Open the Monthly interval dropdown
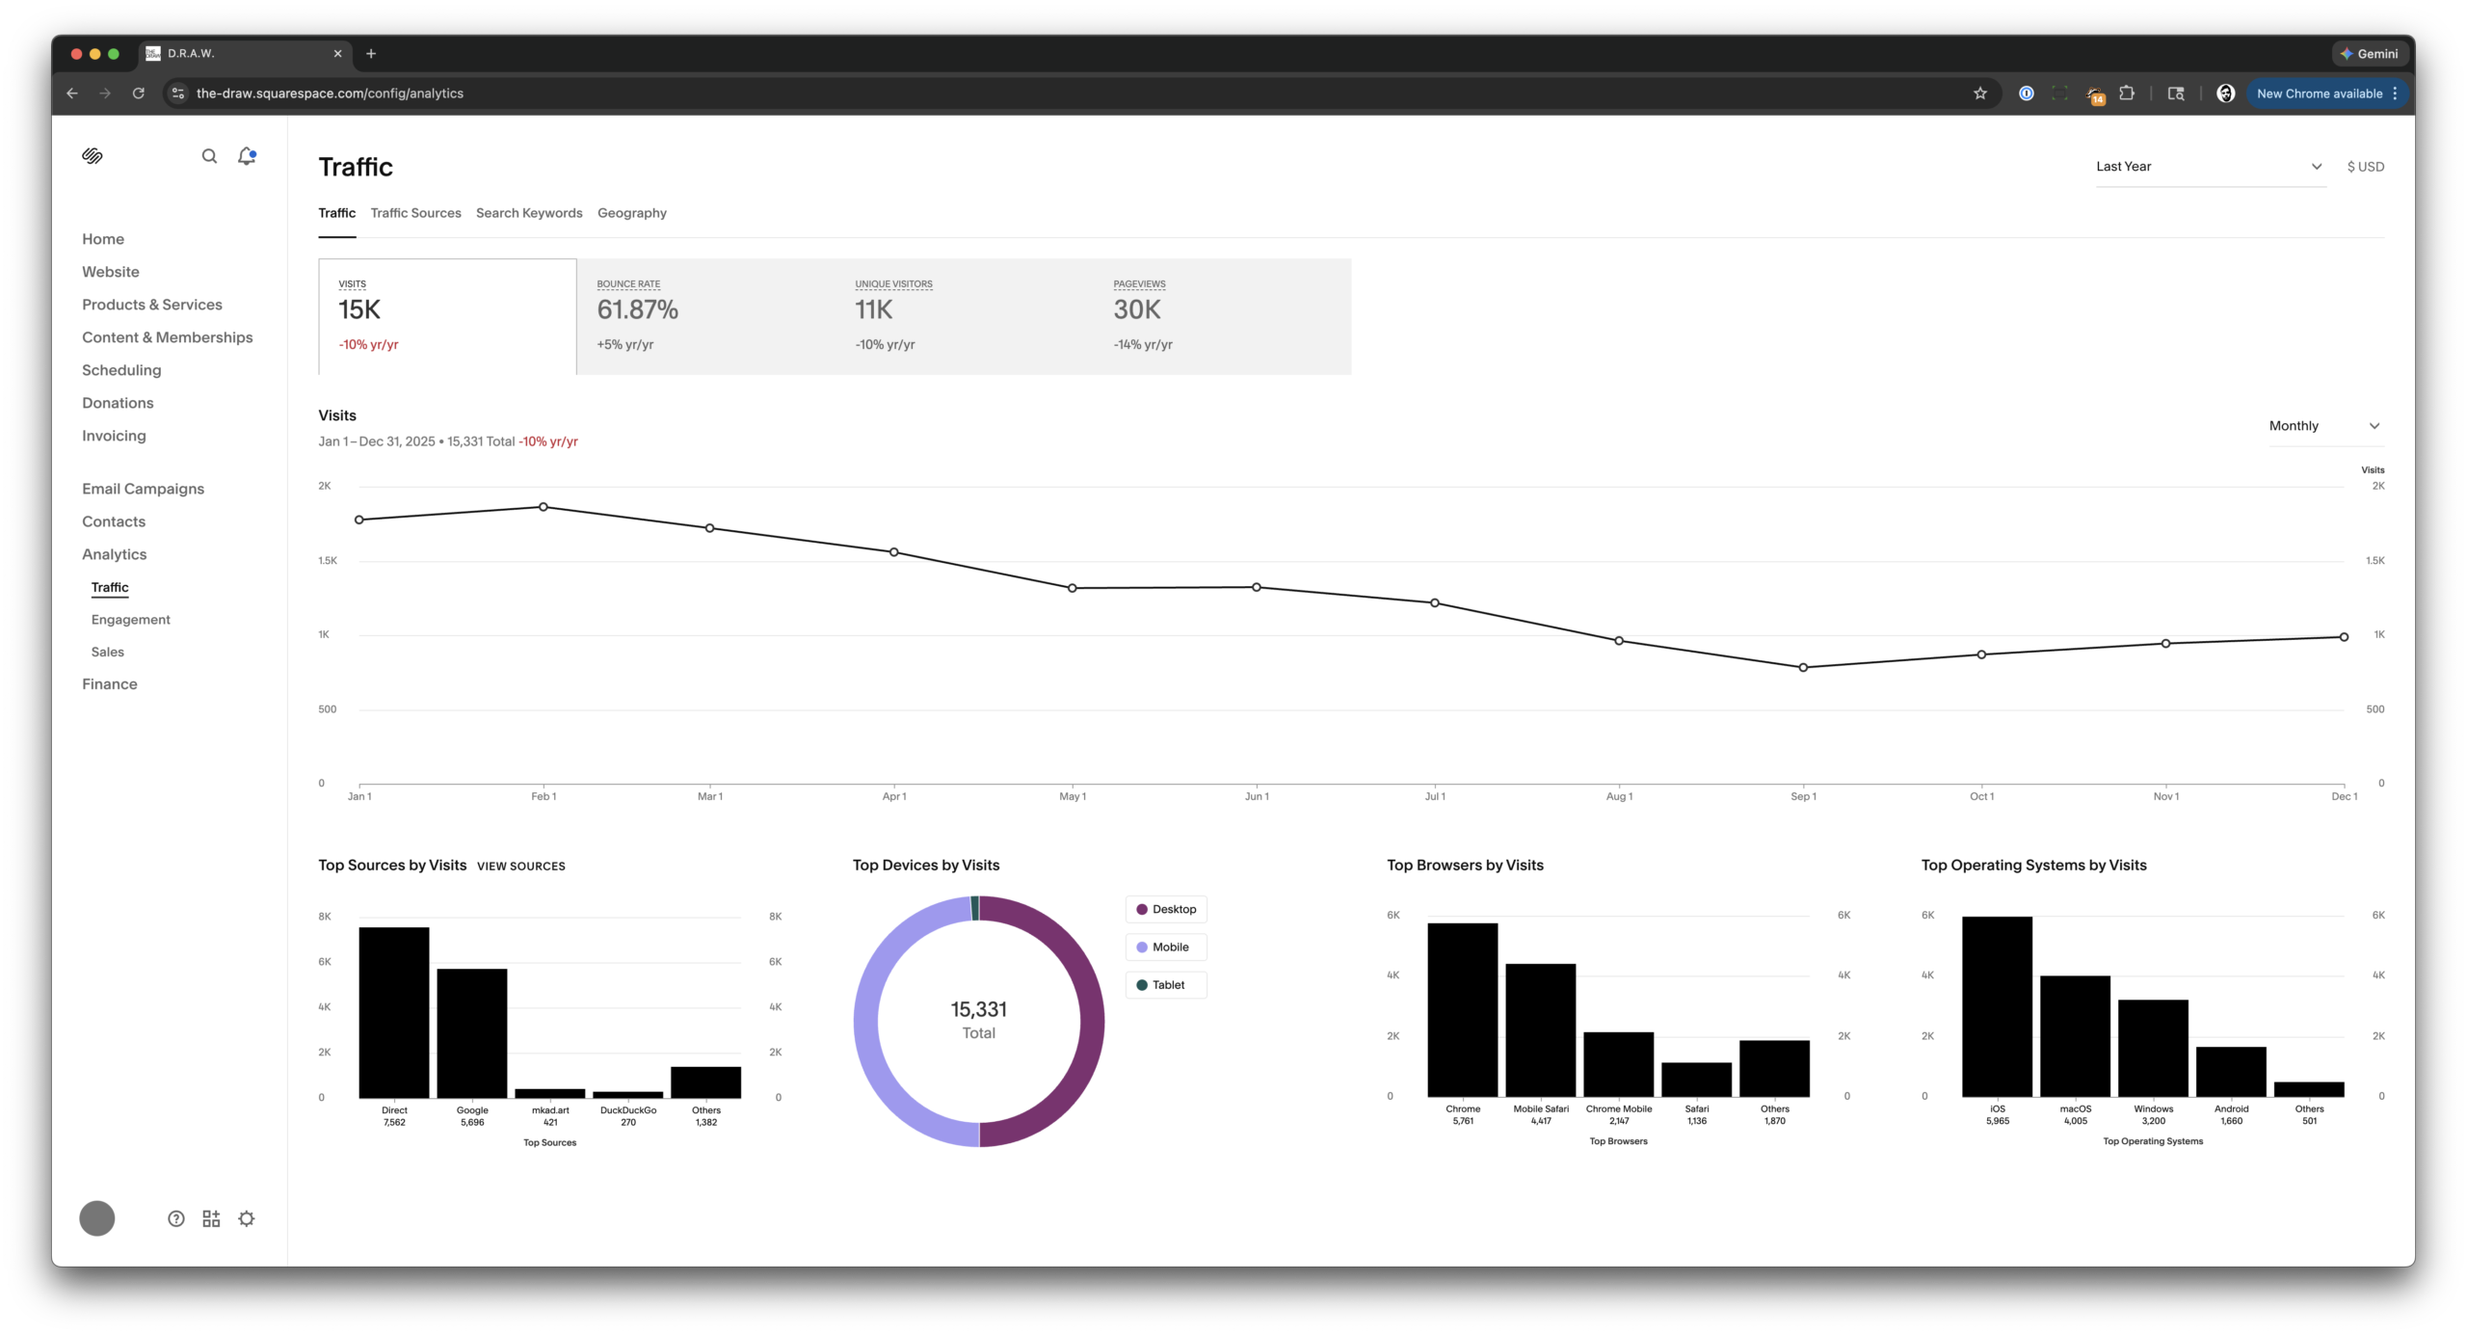2467x1335 pixels. (2324, 426)
